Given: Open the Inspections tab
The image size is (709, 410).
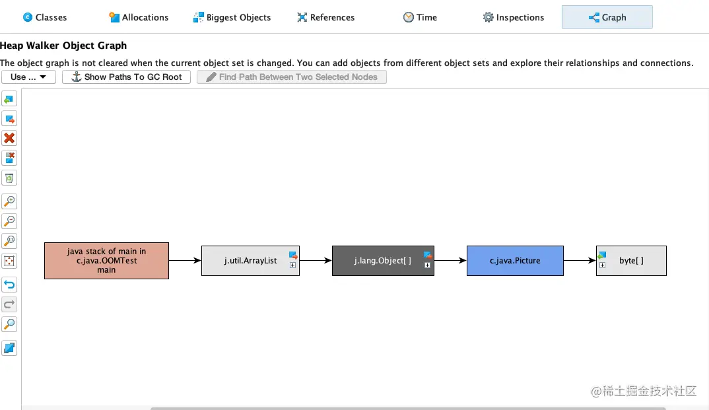Looking at the screenshot, I should pos(513,17).
